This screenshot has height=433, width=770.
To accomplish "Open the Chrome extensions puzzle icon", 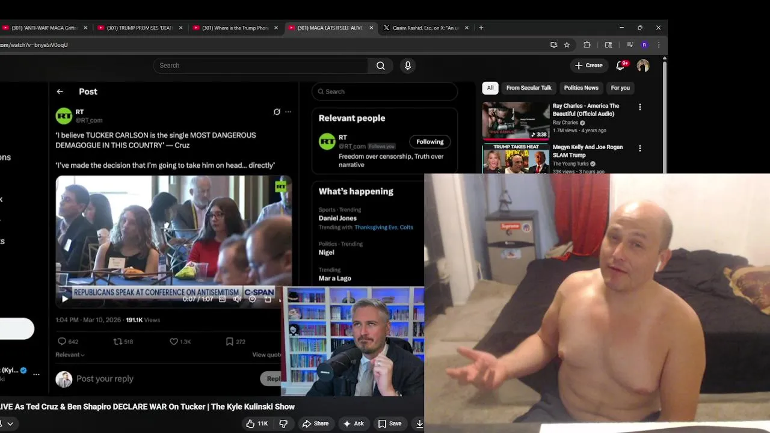I will [x=587, y=45].
